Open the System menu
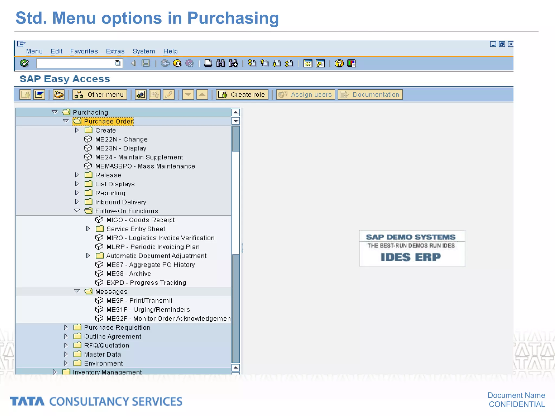 [x=144, y=51]
